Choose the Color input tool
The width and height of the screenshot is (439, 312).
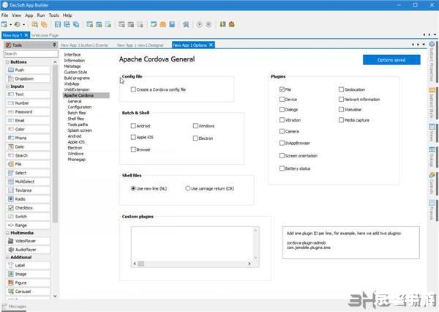pos(28,129)
